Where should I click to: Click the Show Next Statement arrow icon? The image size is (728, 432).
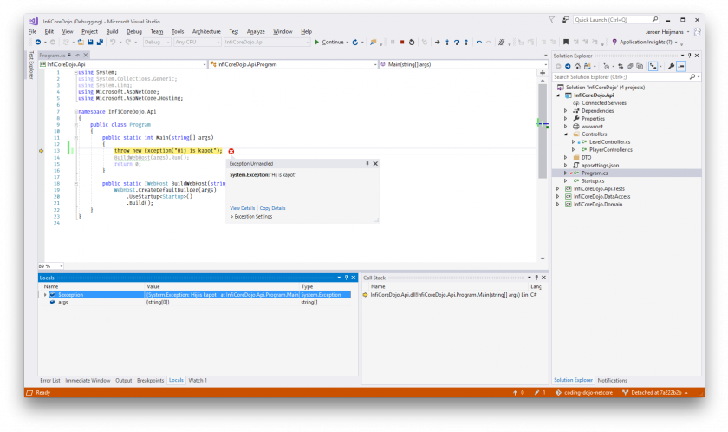tap(438, 42)
